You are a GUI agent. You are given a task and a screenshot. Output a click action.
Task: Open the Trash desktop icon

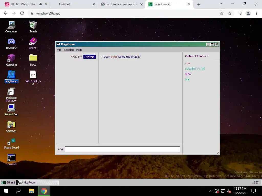point(33,27)
